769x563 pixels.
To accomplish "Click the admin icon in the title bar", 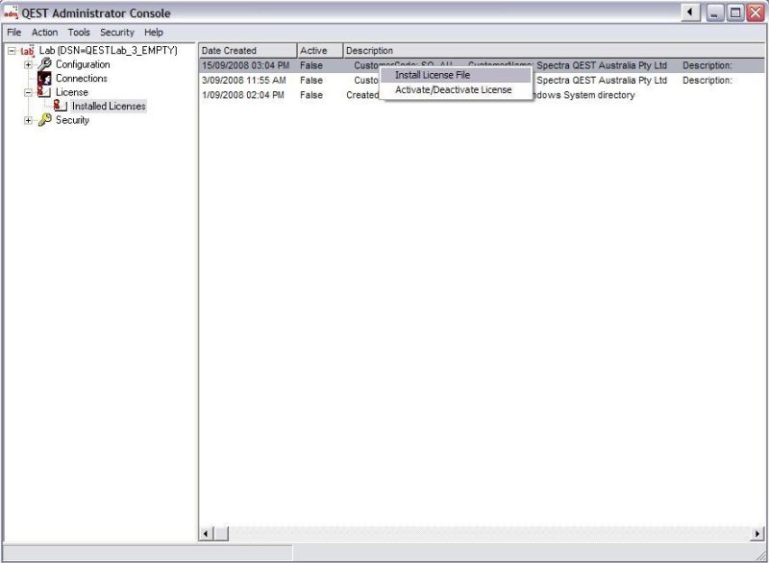I will (x=11, y=12).
